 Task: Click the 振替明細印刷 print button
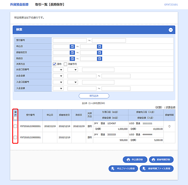click(161, 160)
